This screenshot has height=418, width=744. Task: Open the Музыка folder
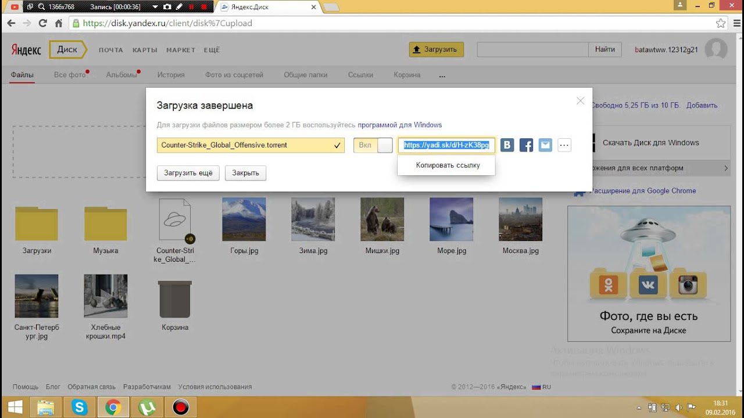106,224
